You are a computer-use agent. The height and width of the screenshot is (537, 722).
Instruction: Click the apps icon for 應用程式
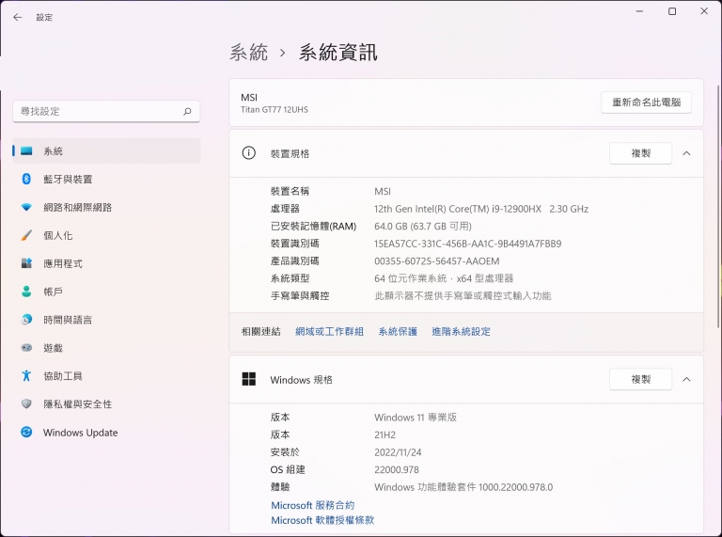click(26, 263)
